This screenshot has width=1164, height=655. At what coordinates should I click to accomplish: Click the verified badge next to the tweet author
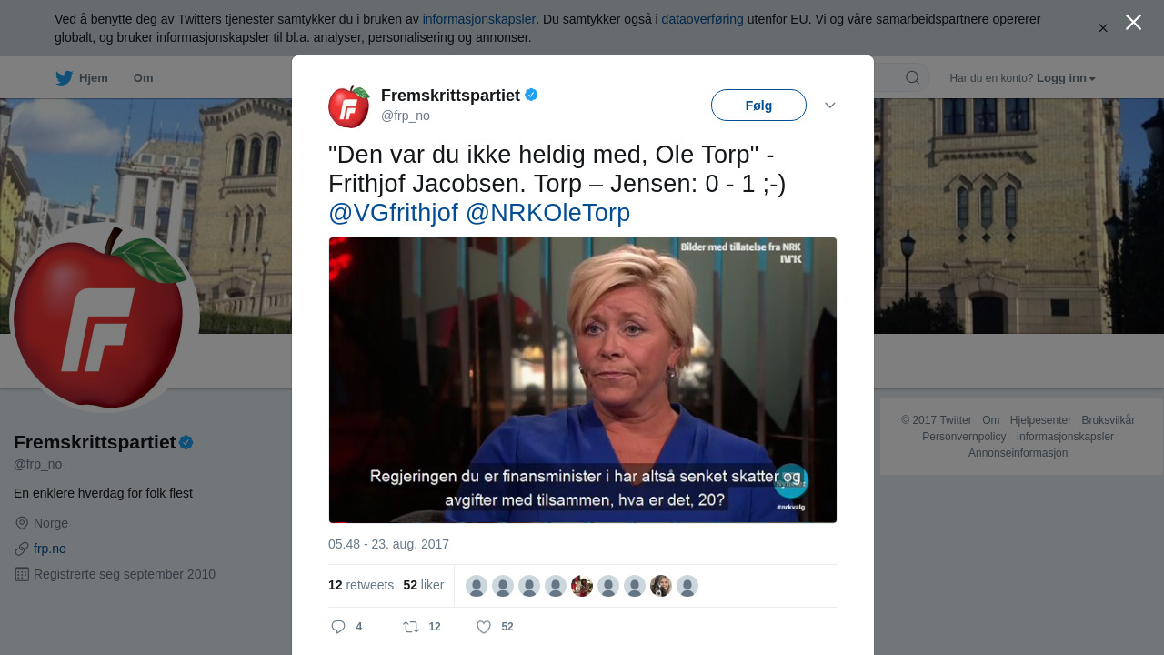(531, 95)
